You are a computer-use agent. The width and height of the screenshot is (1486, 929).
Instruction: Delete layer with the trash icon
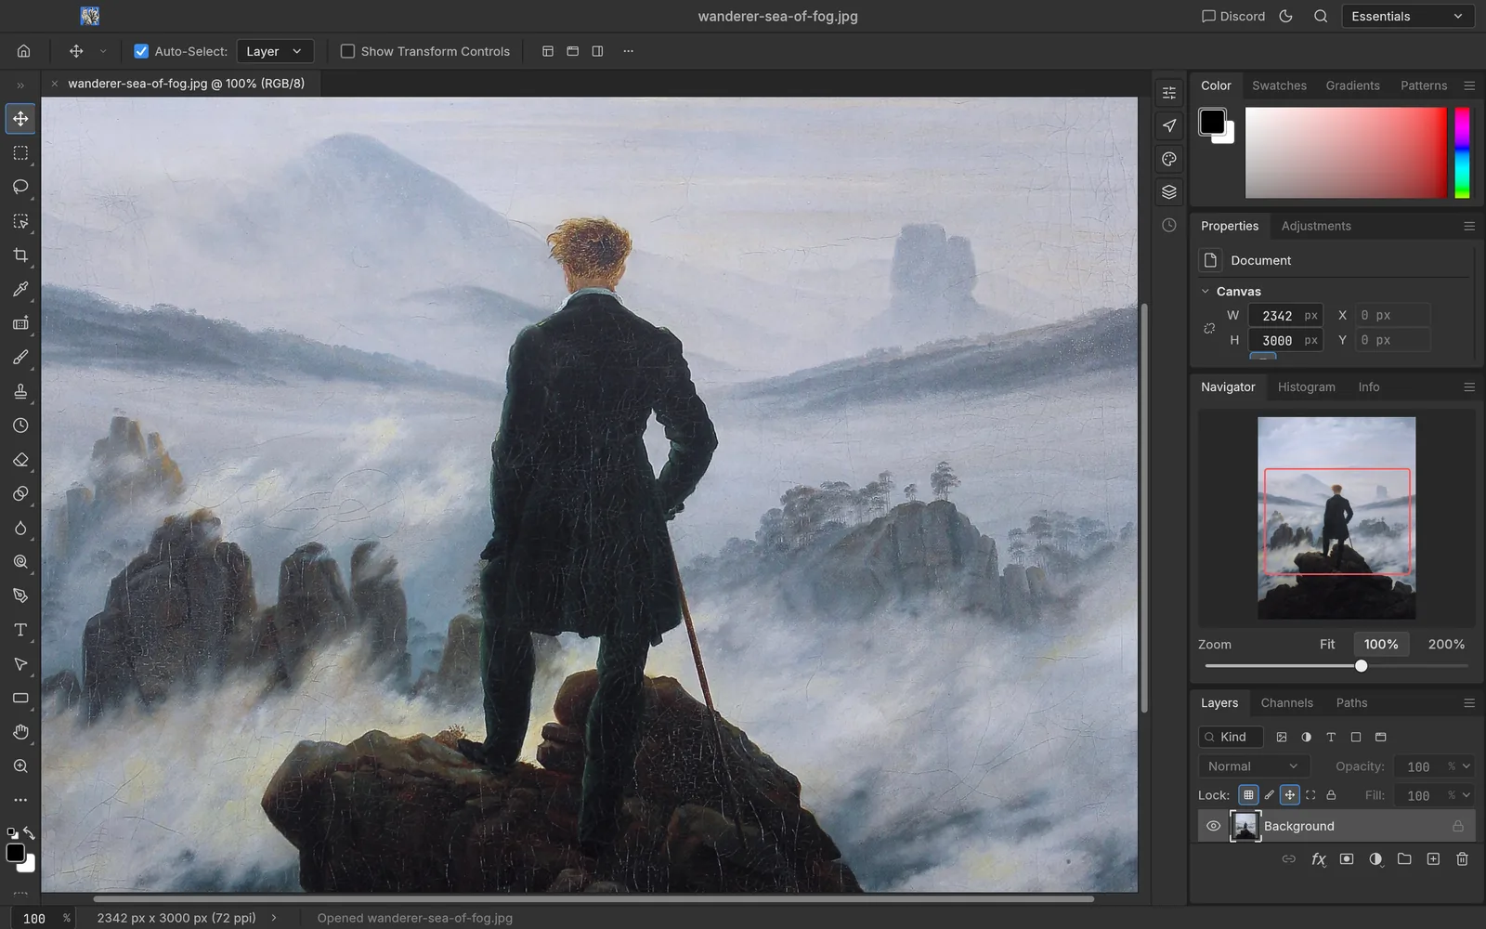coord(1462,859)
